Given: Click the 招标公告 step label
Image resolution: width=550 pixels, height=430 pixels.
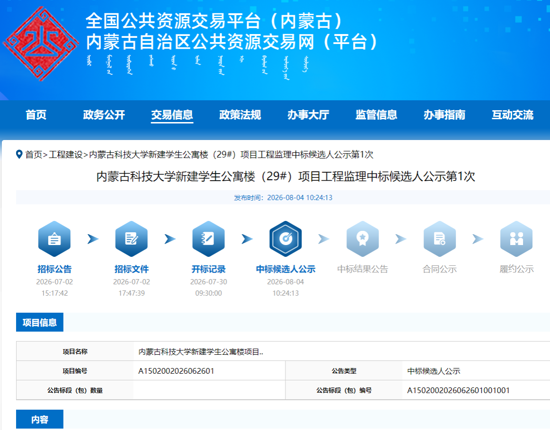Looking at the screenshot, I should pyautogui.click(x=54, y=269).
